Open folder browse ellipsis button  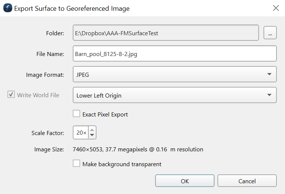point(270,33)
